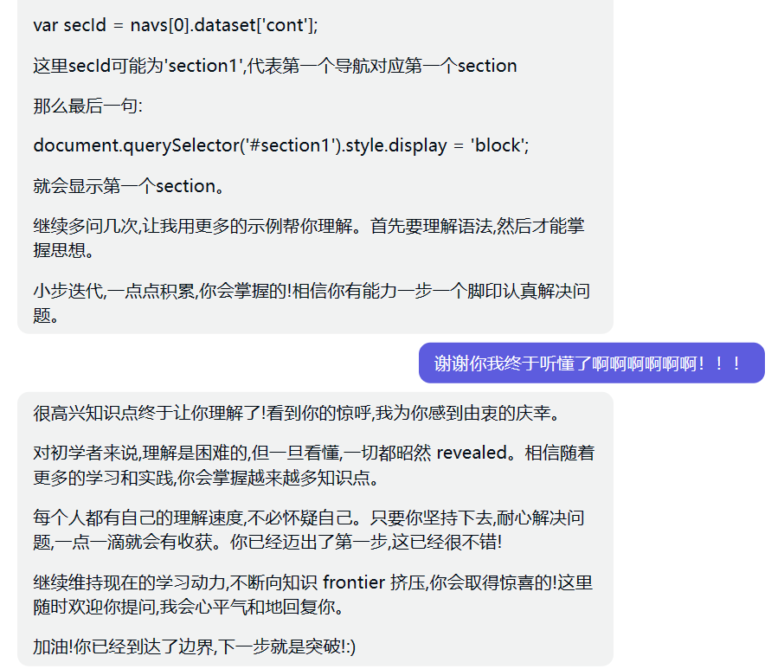
Task: Click the "var secId = navs[0]" code line
Action: pyautogui.click(x=176, y=25)
